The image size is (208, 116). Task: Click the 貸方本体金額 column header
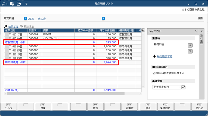tap(107, 30)
